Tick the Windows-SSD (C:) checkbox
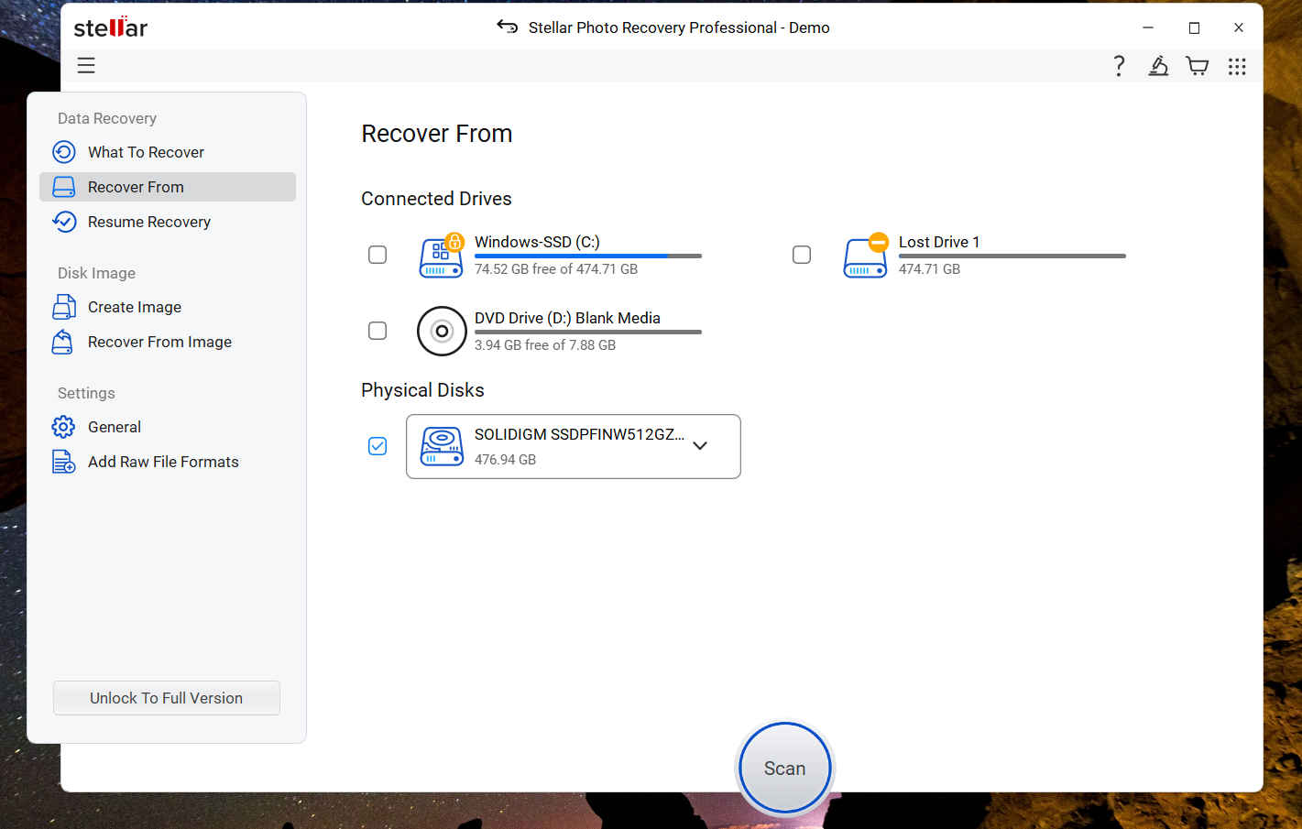 click(377, 255)
